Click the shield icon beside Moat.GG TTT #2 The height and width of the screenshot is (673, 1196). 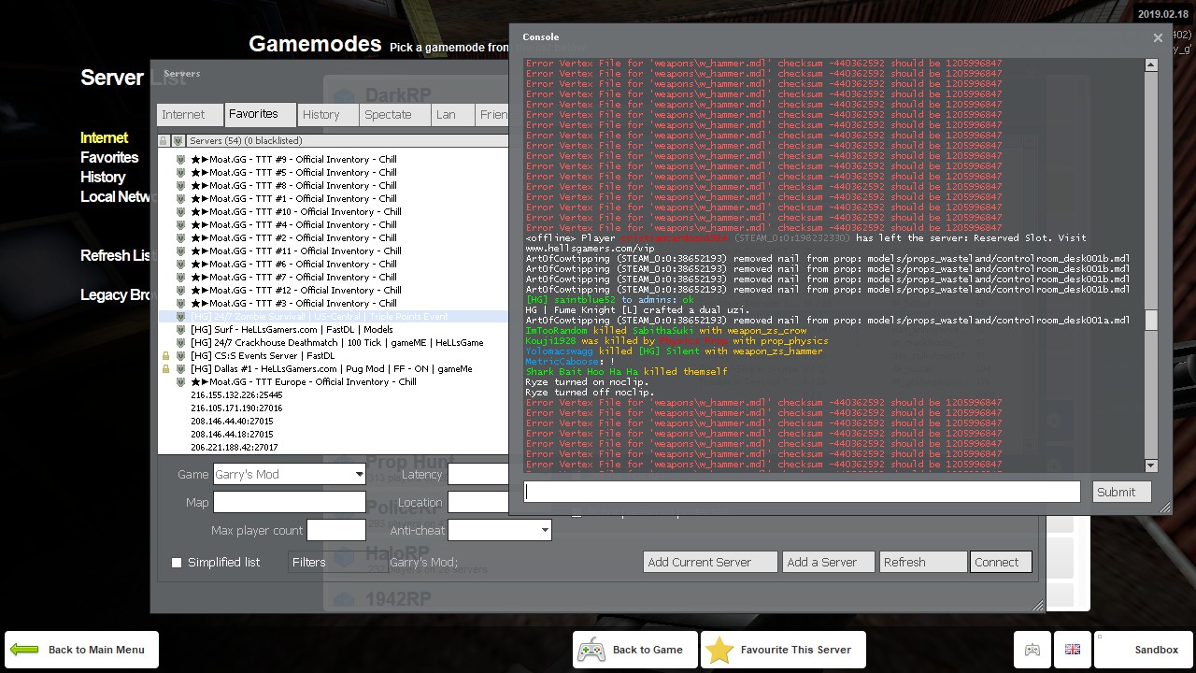point(180,237)
